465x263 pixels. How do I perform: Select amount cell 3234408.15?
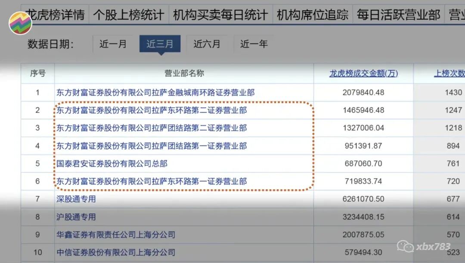click(363, 217)
